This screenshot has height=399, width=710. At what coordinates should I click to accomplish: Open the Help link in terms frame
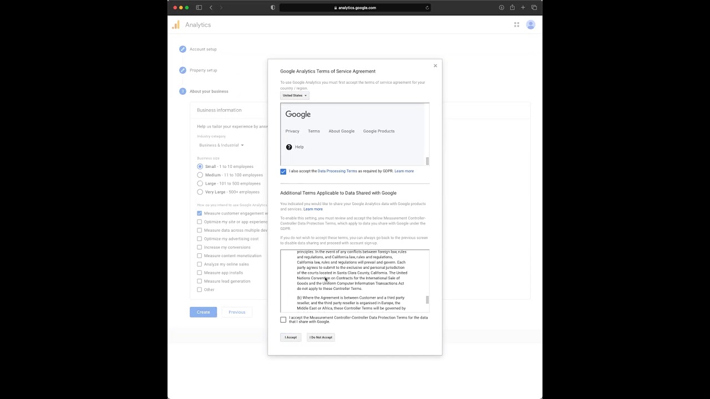click(300, 147)
